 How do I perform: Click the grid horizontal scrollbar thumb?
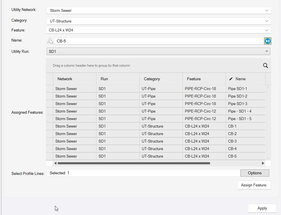click(x=134, y=163)
